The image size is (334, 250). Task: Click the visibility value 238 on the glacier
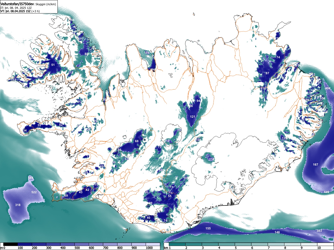(212, 159)
